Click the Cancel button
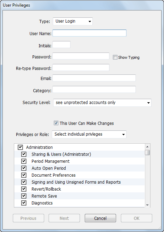 tap(100, 218)
